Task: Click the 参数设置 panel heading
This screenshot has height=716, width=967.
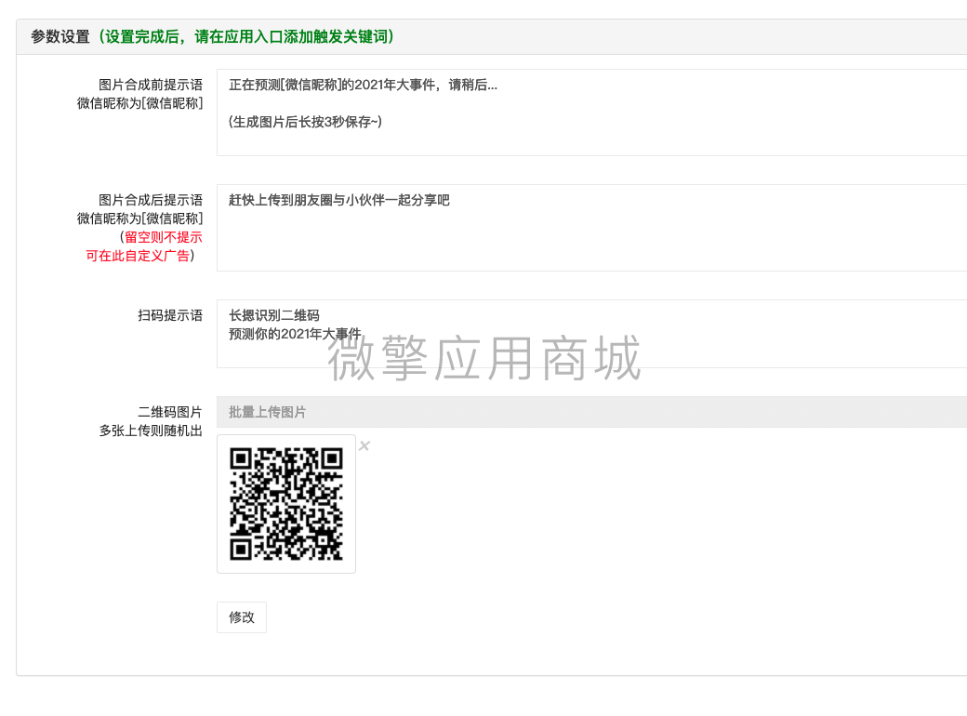Action: coord(60,37)
